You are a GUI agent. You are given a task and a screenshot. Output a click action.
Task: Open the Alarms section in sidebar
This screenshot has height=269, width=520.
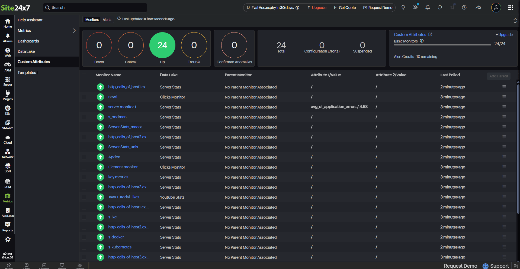(8, 38)
